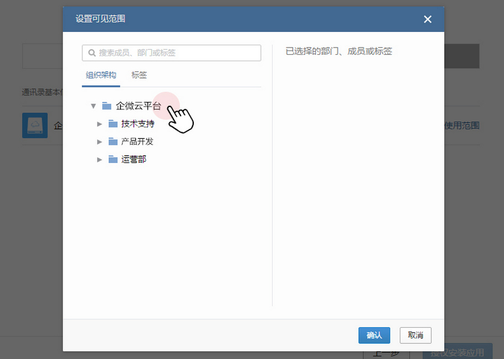Select the 技术支持 department
Image resolution: width=504 pixels, height=359 pixels.
pyautogui.click(x=138, y=124)
